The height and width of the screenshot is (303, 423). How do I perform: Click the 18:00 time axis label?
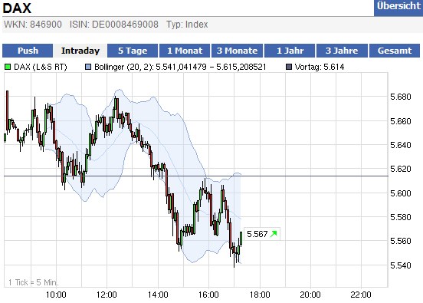pos(260,295)
